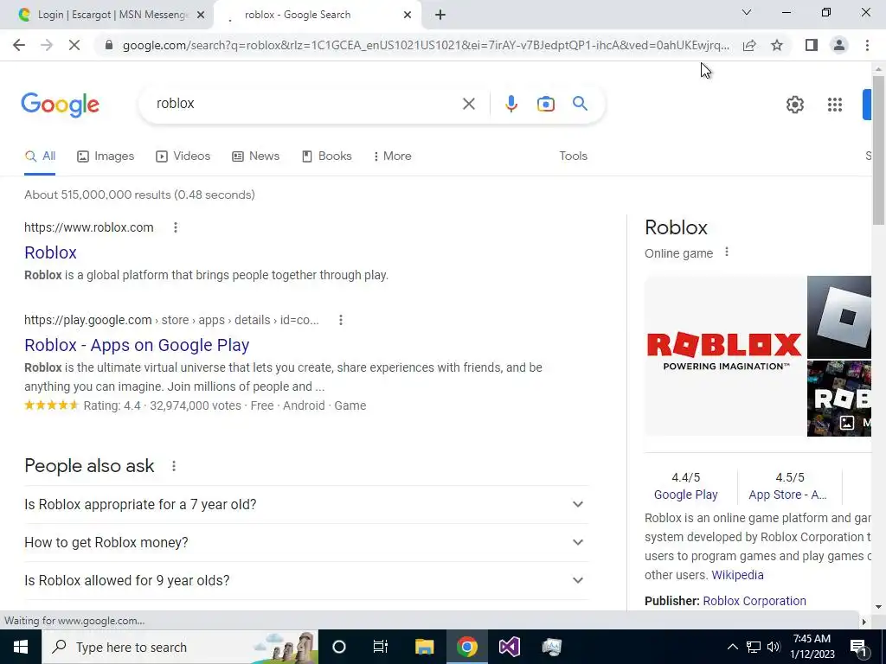Click Windows taskbar search box
Screen dimensions: 886x664
tap(180, 647)
